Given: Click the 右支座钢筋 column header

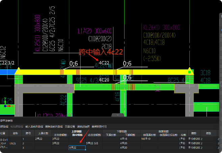Looking at the screenshot, I should click(x=94, y=135).
